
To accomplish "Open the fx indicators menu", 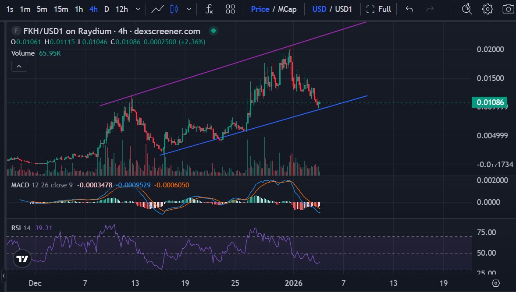I will pyautogui.click(x=209, y=9).
